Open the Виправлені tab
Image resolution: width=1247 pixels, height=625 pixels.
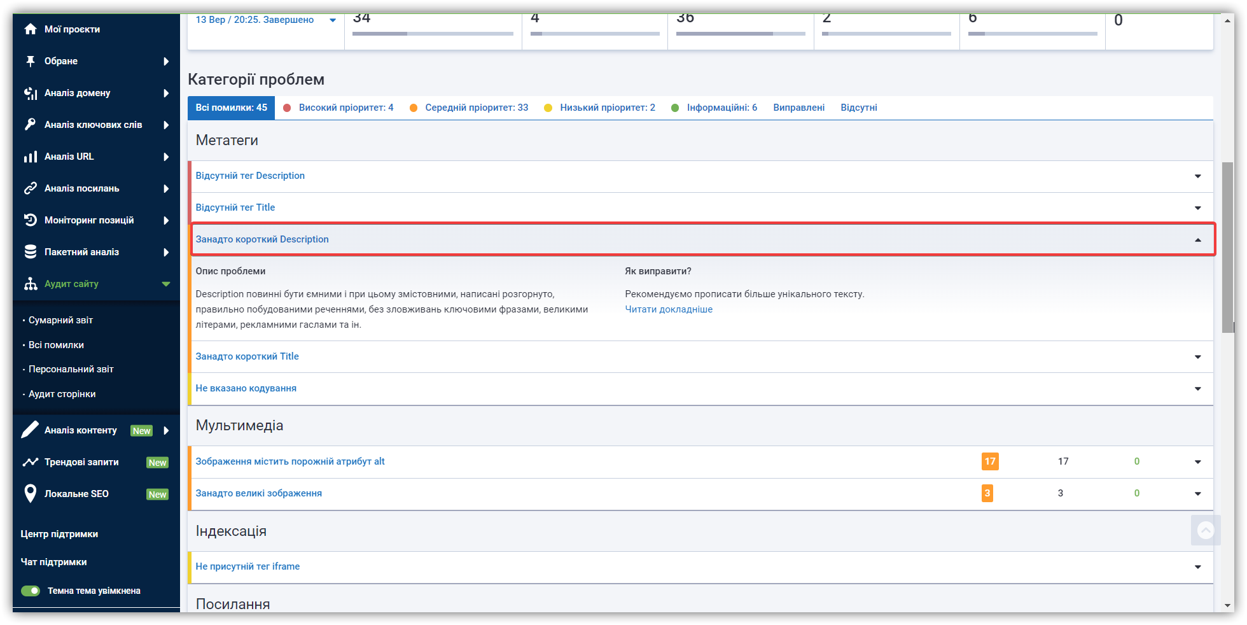[x=799, y=108]
